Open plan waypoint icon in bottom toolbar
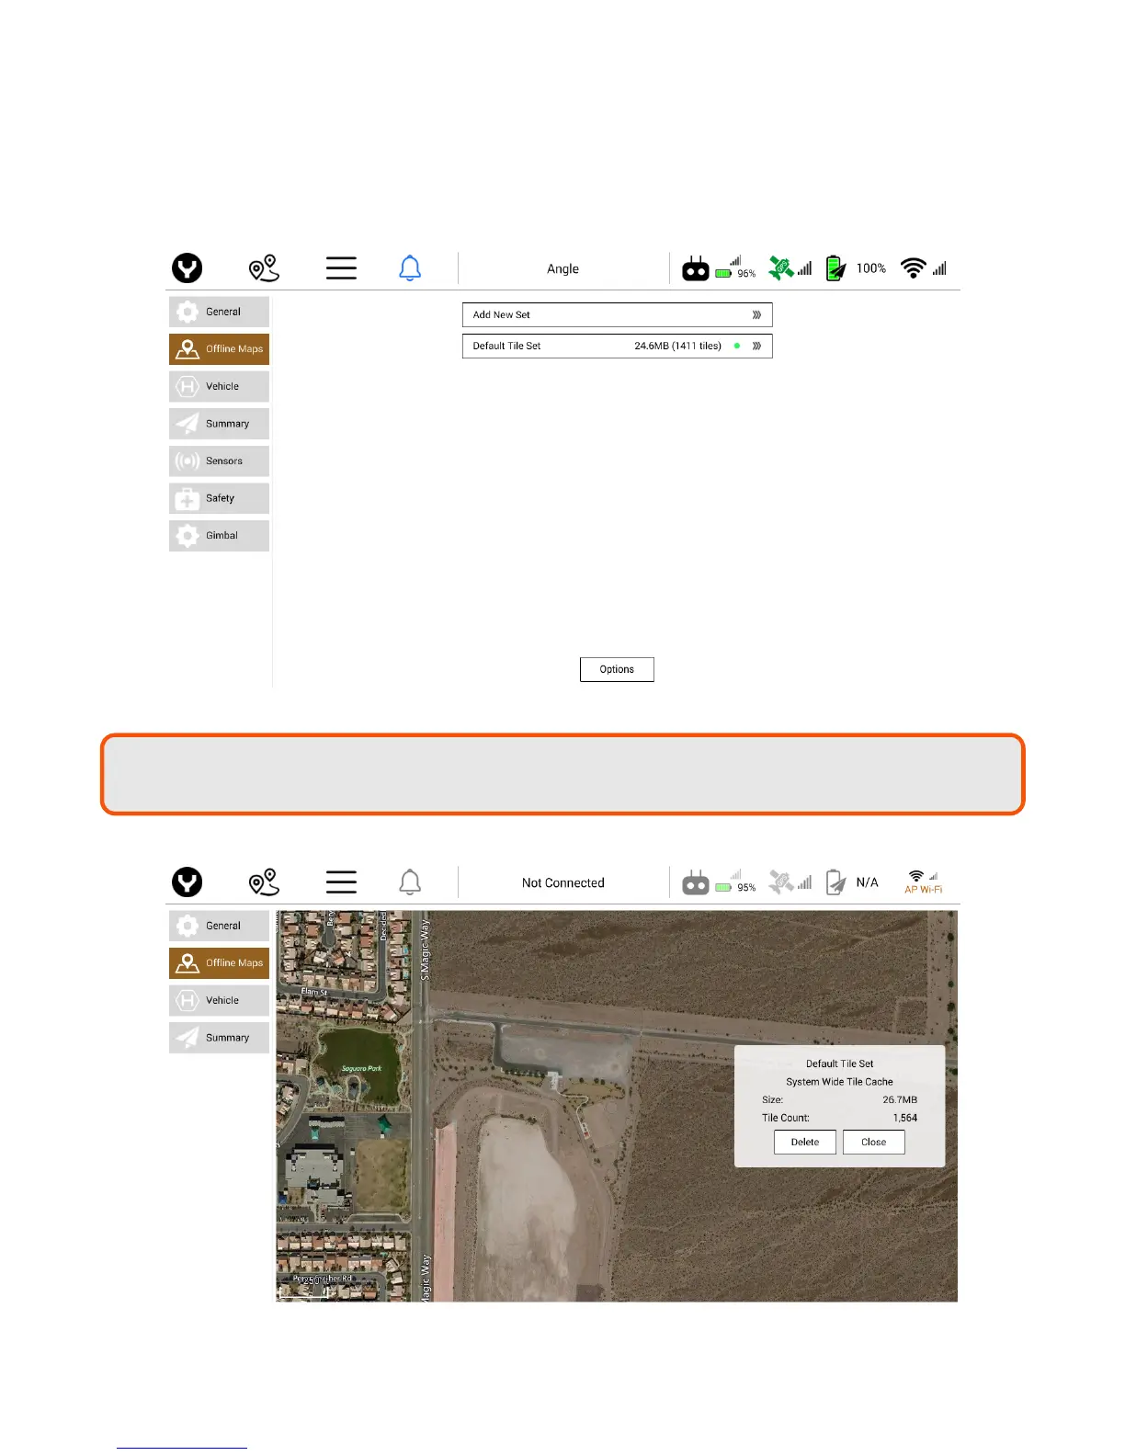Viewport: 1125px width, 1456px height. click(264, 882)
